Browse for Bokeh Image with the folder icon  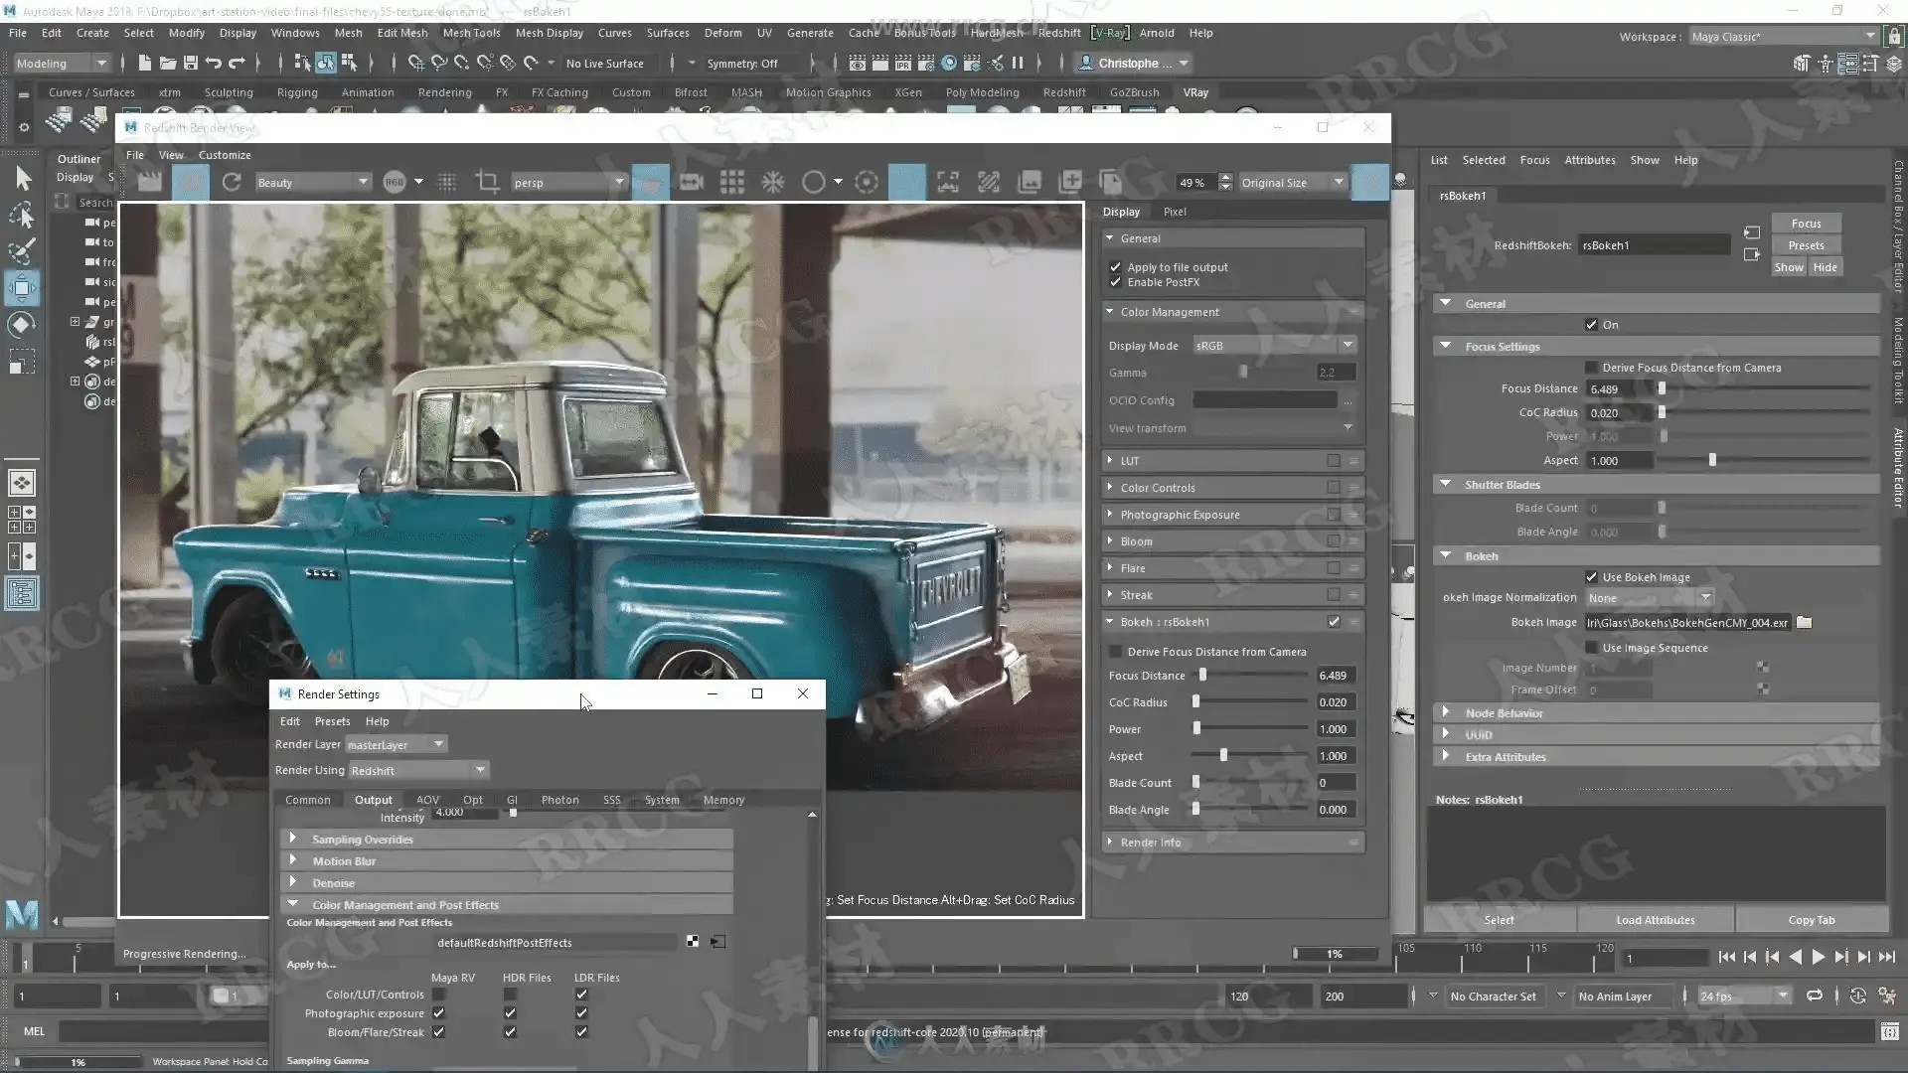(x=1805, y=623)
